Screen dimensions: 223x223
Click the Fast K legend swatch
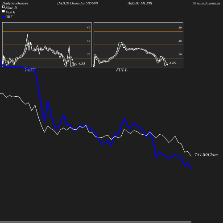[4, 11]
